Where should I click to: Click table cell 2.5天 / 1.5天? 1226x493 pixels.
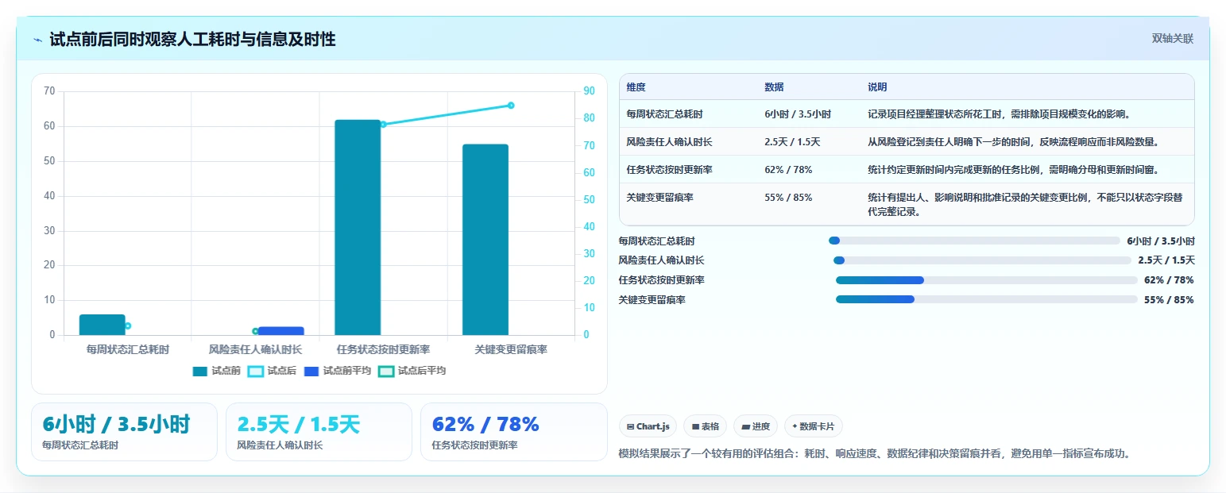pyautogui.click(x=792, y=142)
